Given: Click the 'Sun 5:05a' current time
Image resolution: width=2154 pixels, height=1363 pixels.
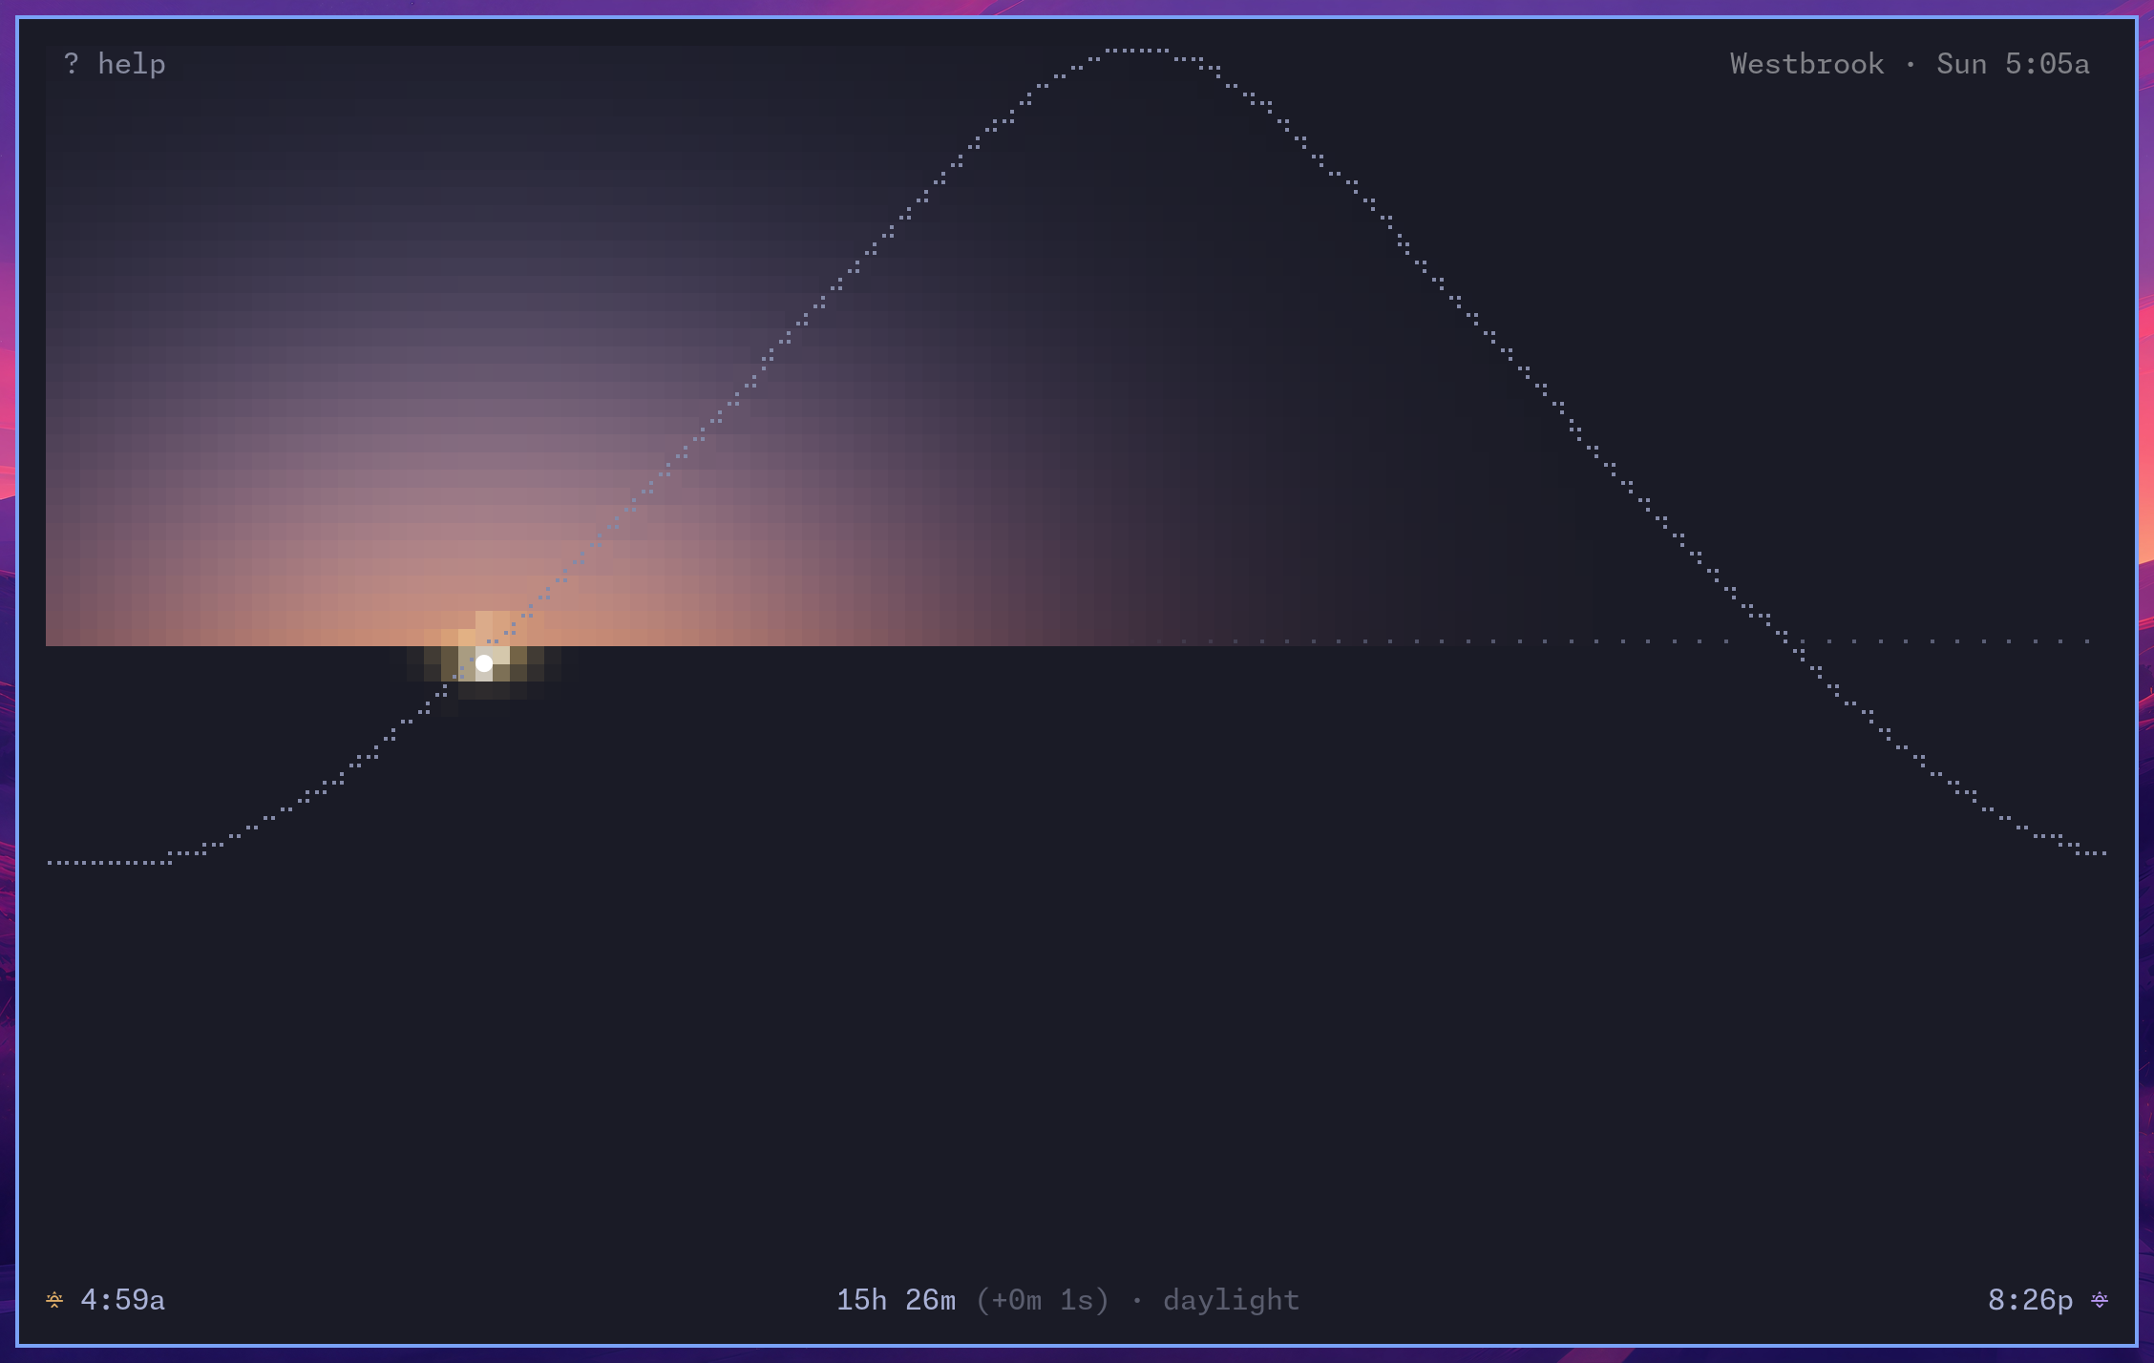Looking at the screenshot, I should tap(2013, 64).
